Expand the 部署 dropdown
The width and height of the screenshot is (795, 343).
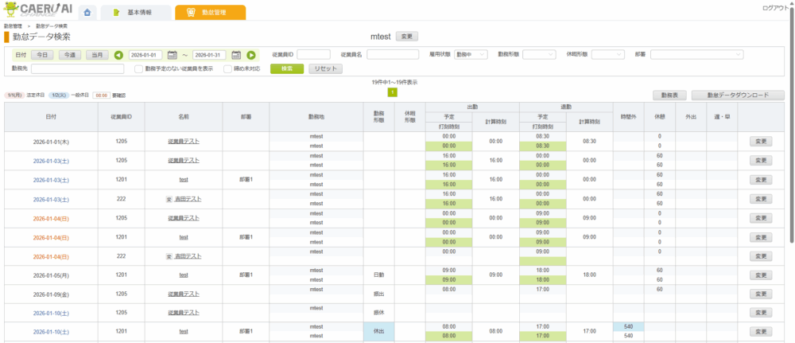[x=696, y=54]
